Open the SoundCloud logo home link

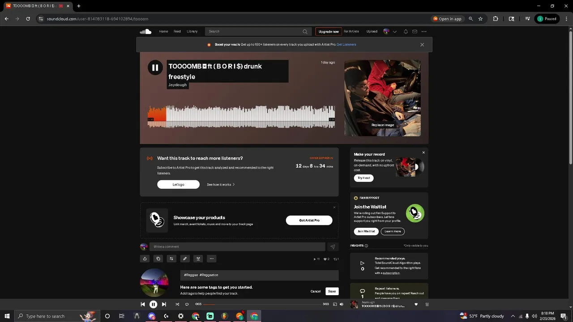[145, 31]
